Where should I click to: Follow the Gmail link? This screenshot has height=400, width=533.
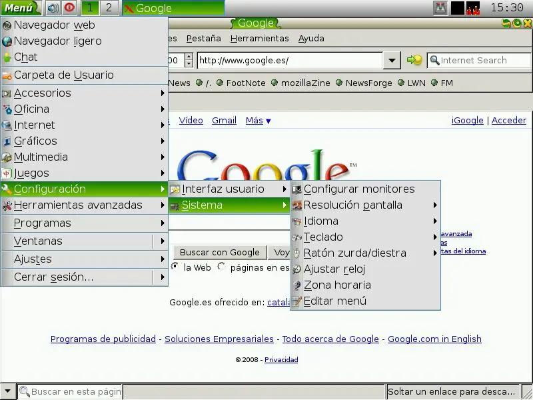[224, 121]
